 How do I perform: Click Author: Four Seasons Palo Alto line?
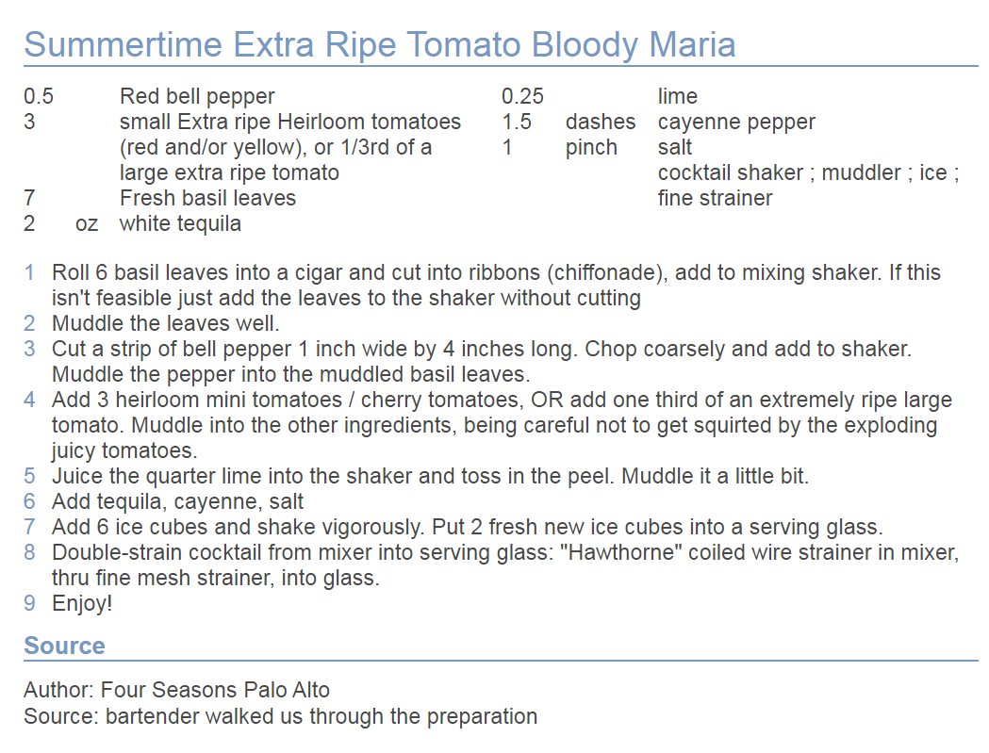tap(176, 690)
